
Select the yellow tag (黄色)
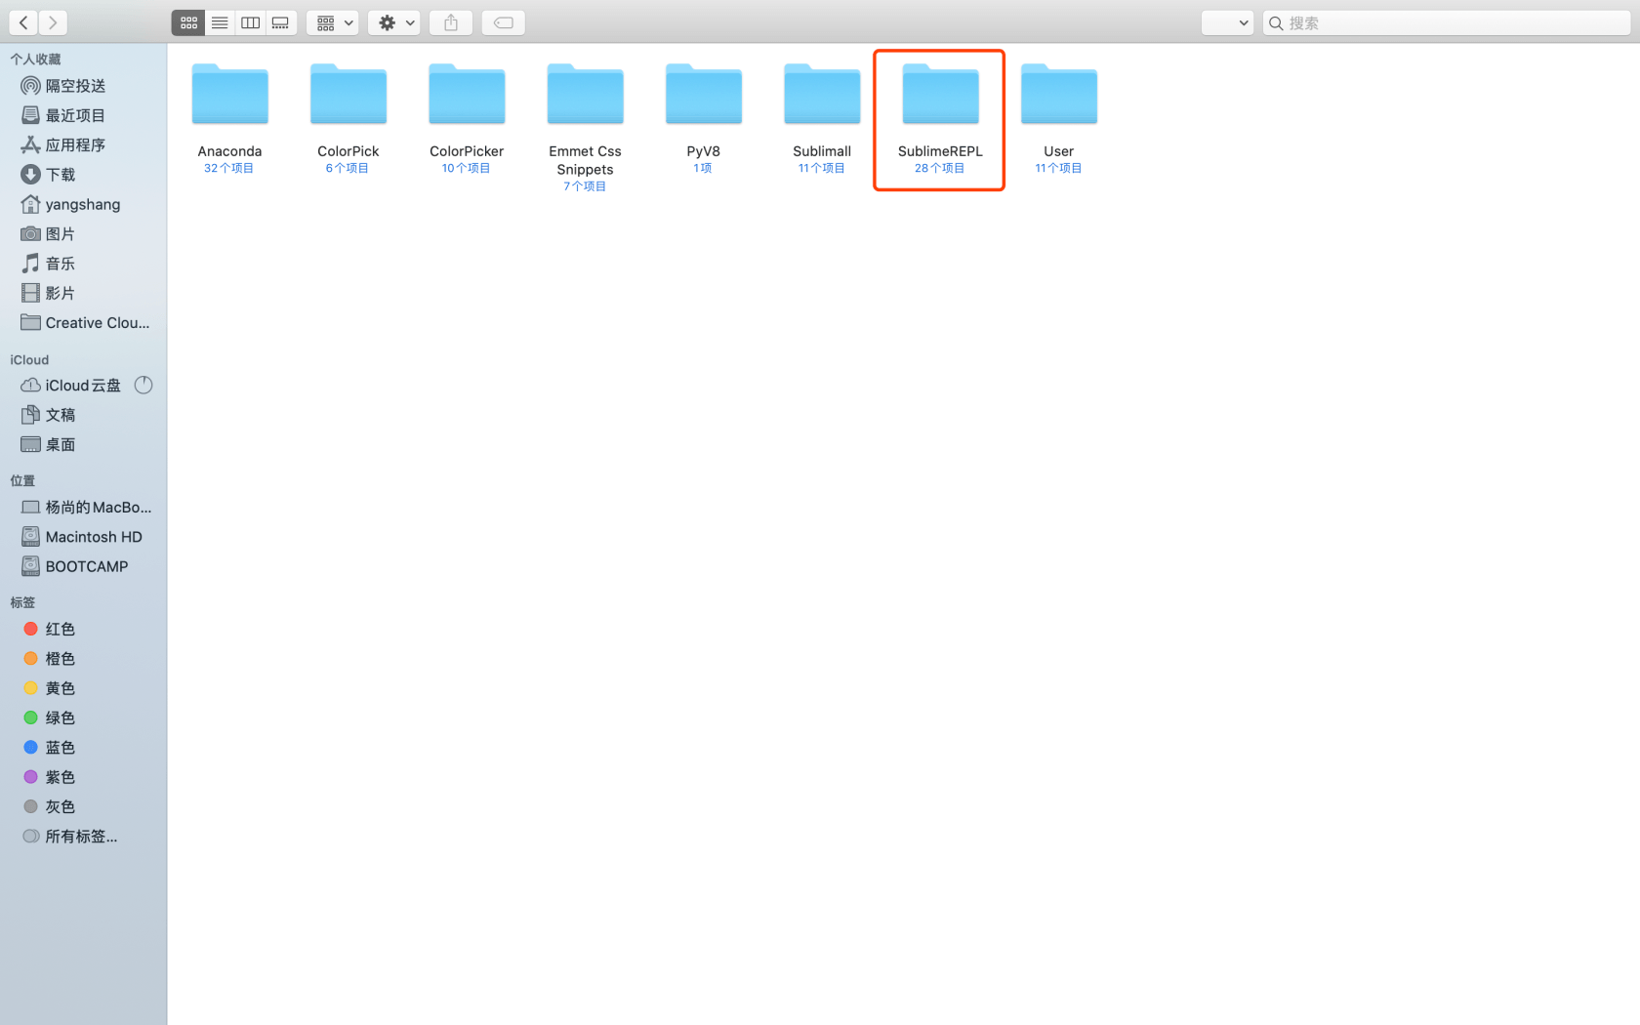tap(83, 688)
